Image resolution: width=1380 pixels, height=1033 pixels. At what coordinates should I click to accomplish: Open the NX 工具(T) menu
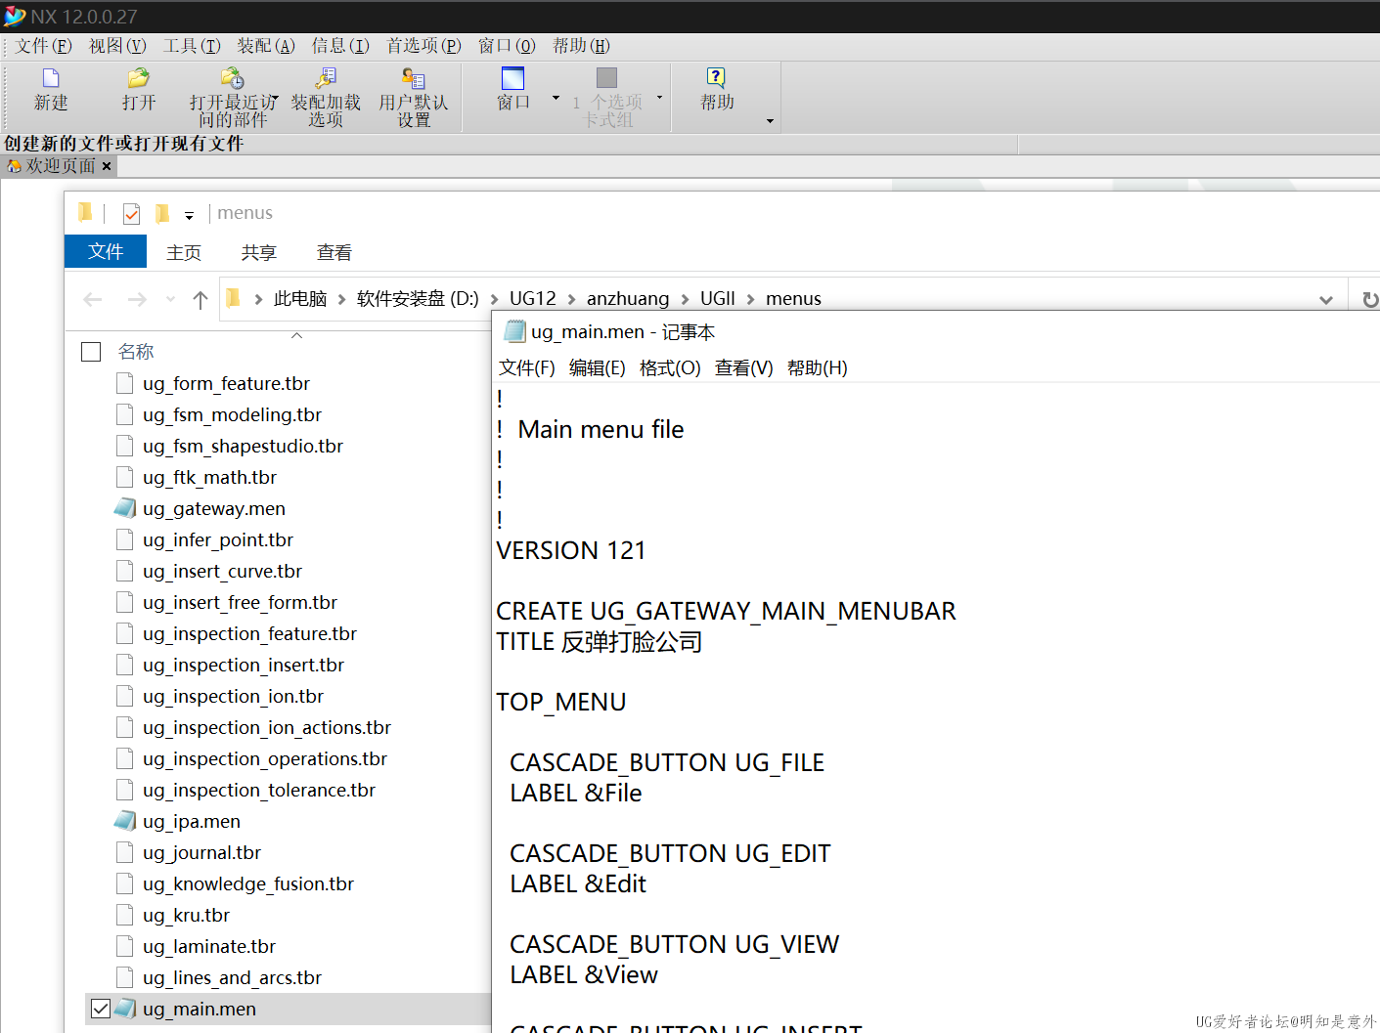[x=192, y=46]
